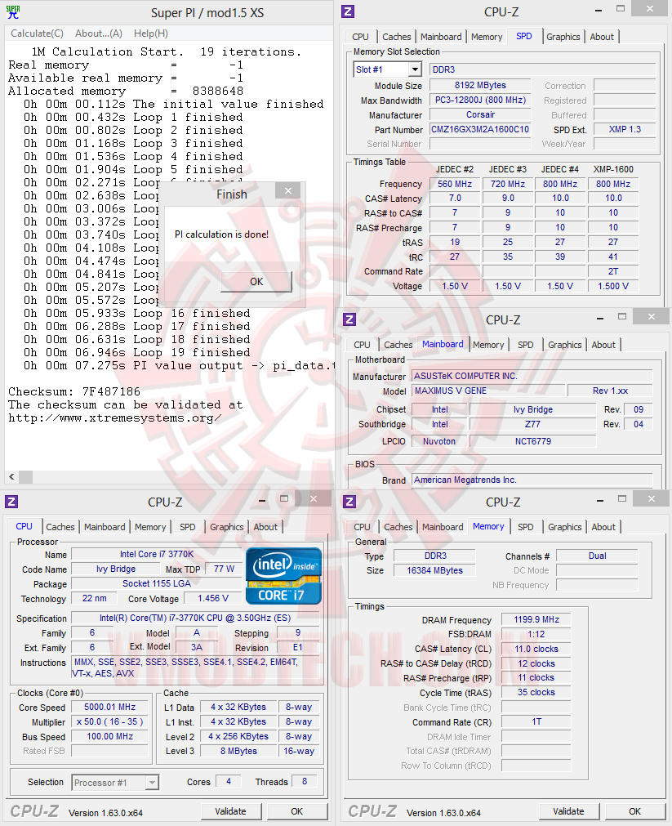Switch to Caches tab in CPU window
672x826 pixels.
point(60,527)
